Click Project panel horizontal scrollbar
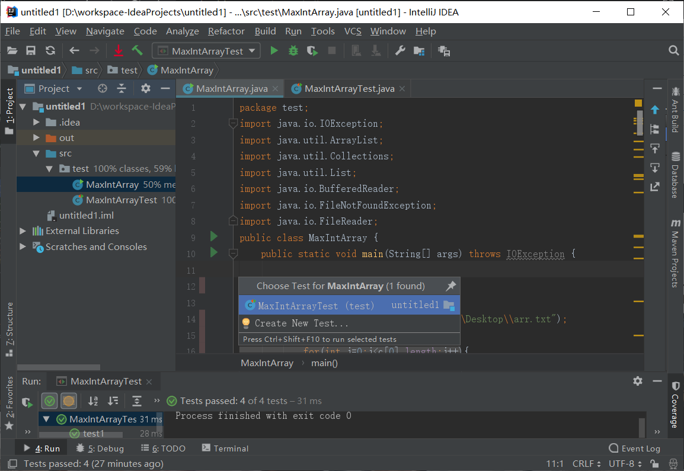Screen dimensions: 684x471 point(59,367)
